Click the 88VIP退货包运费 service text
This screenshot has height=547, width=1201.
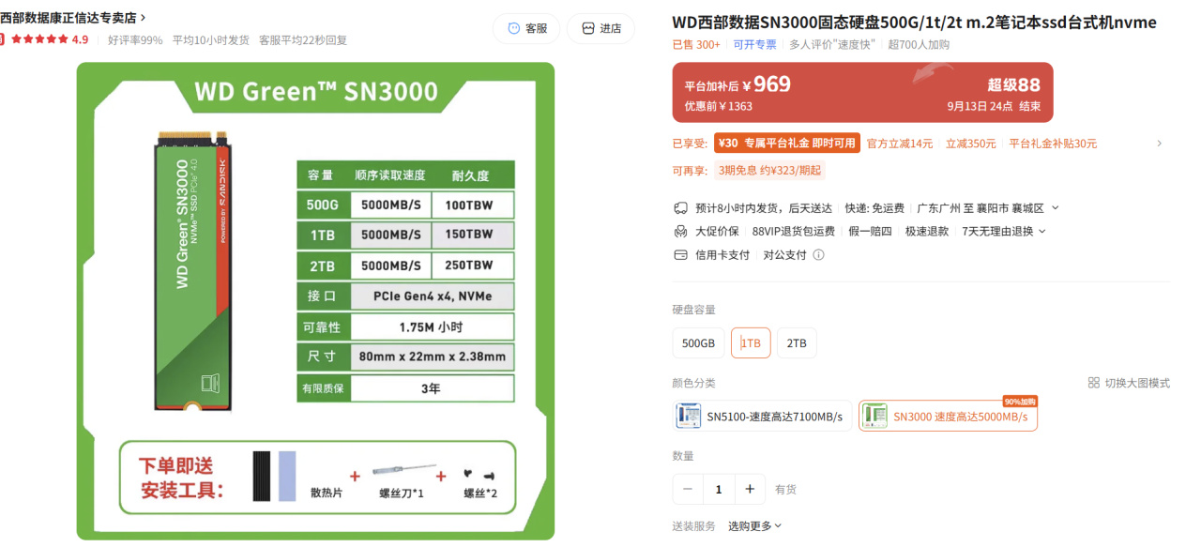pos(794,231)
